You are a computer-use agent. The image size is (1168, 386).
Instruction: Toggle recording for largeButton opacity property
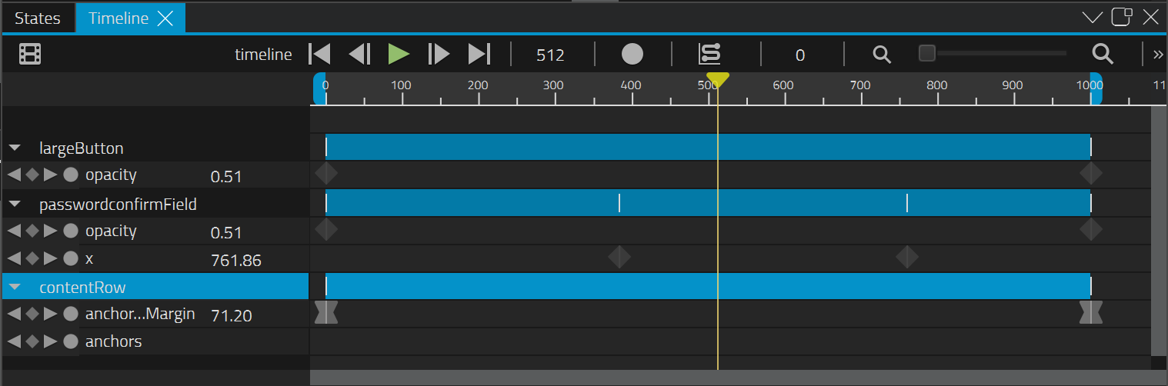71,175
